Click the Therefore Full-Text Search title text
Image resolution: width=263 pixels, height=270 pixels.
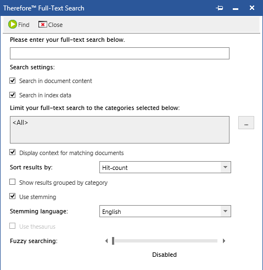[x=44, y=8]
